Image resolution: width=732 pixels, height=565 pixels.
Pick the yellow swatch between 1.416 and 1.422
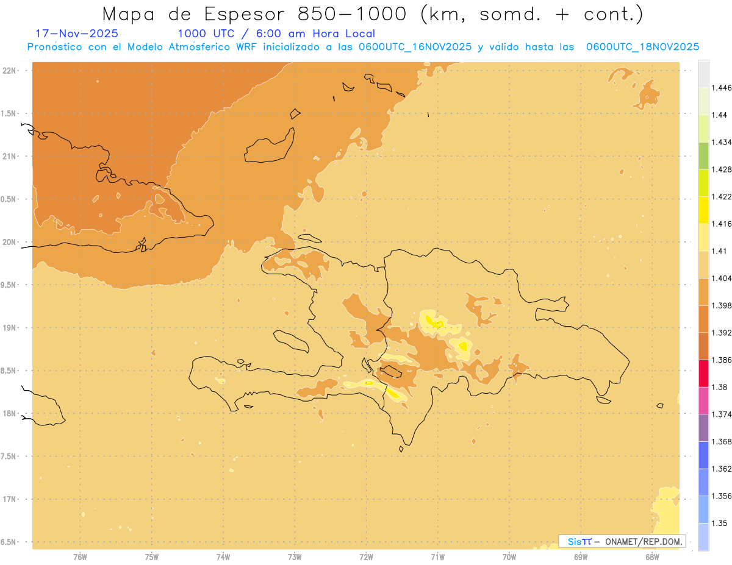pyautogui.click(x=703, y=210)
